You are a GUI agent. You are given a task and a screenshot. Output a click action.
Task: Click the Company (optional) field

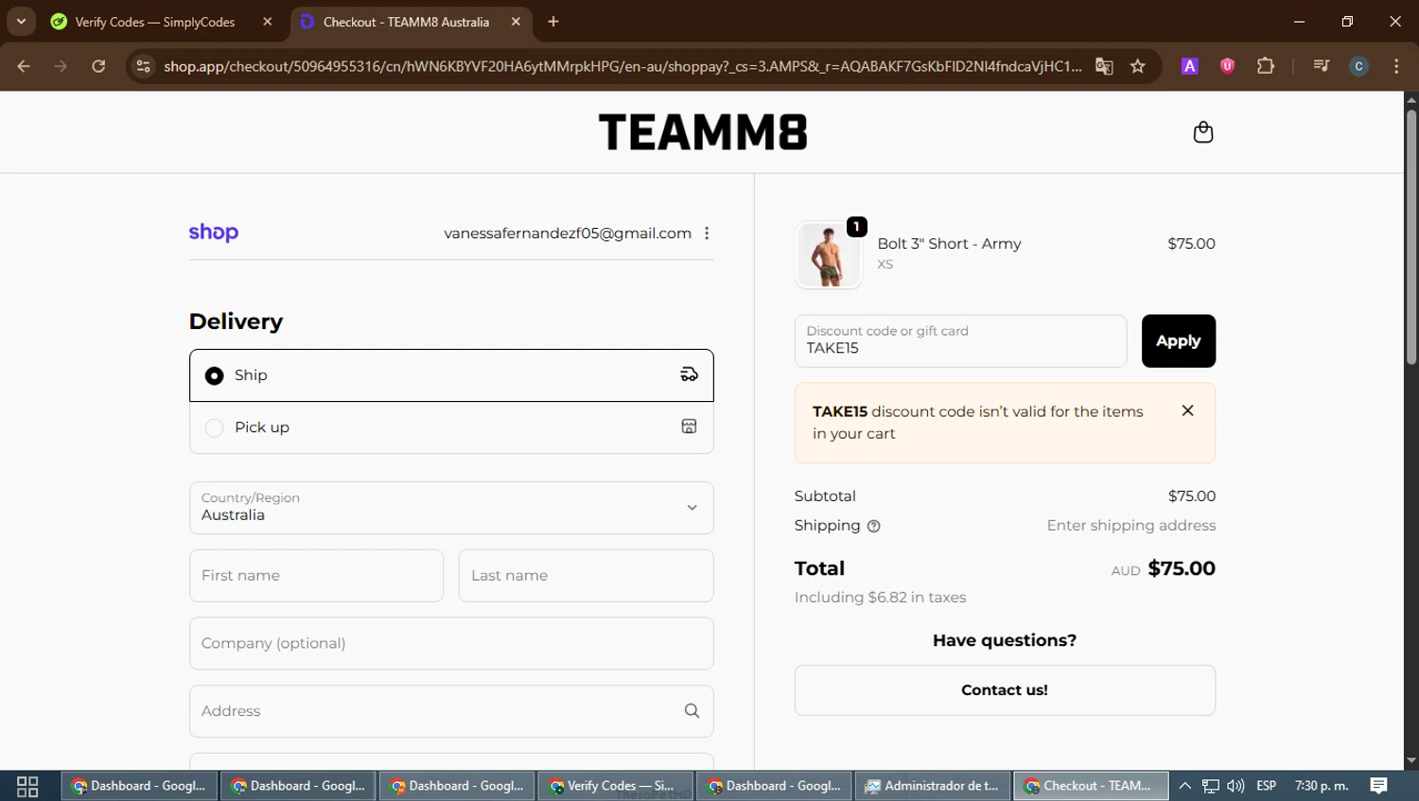pyautogui.click(x=451, y=643)
